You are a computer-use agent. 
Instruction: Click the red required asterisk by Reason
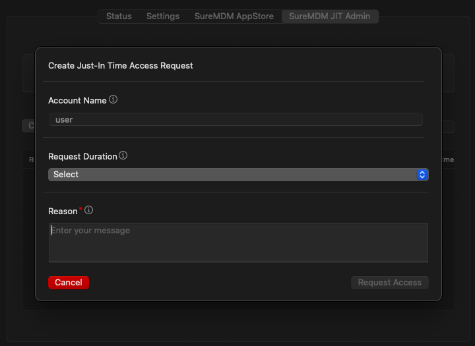pos(80,210)
